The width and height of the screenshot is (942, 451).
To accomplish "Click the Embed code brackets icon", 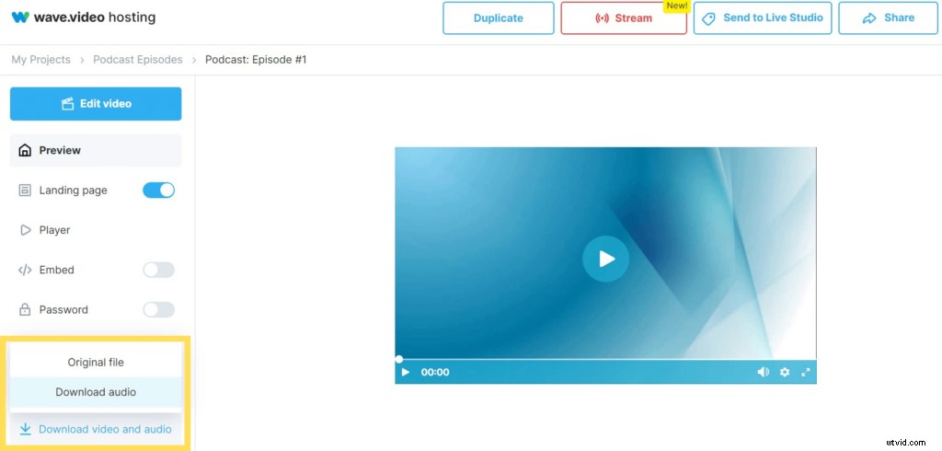I will click(25, 270).
